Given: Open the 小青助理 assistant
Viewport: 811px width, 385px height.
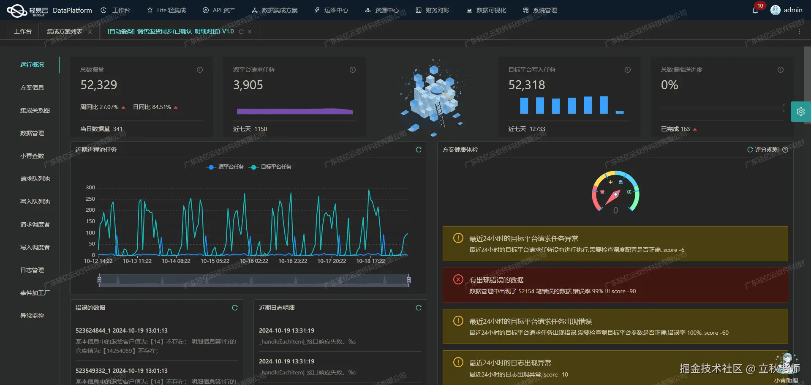Looking at the screenshot, I should [786, 368].
